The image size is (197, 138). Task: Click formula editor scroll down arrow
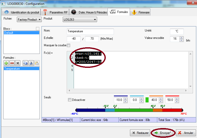[190, 86]
